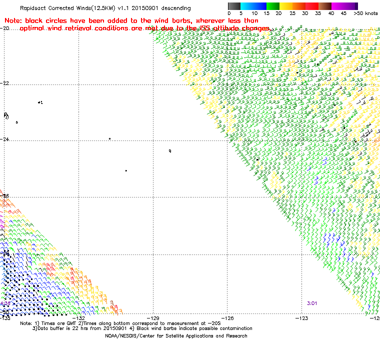The height and width of the screenshot is (344, 380).
Task: Click the NOAA/NESDIS credit line
Action: [x=176, y=336]
